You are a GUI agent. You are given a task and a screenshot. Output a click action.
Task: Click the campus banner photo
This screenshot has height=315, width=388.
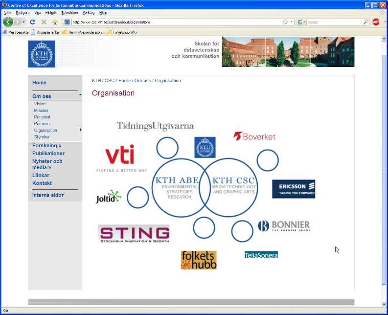coord(288,52)
